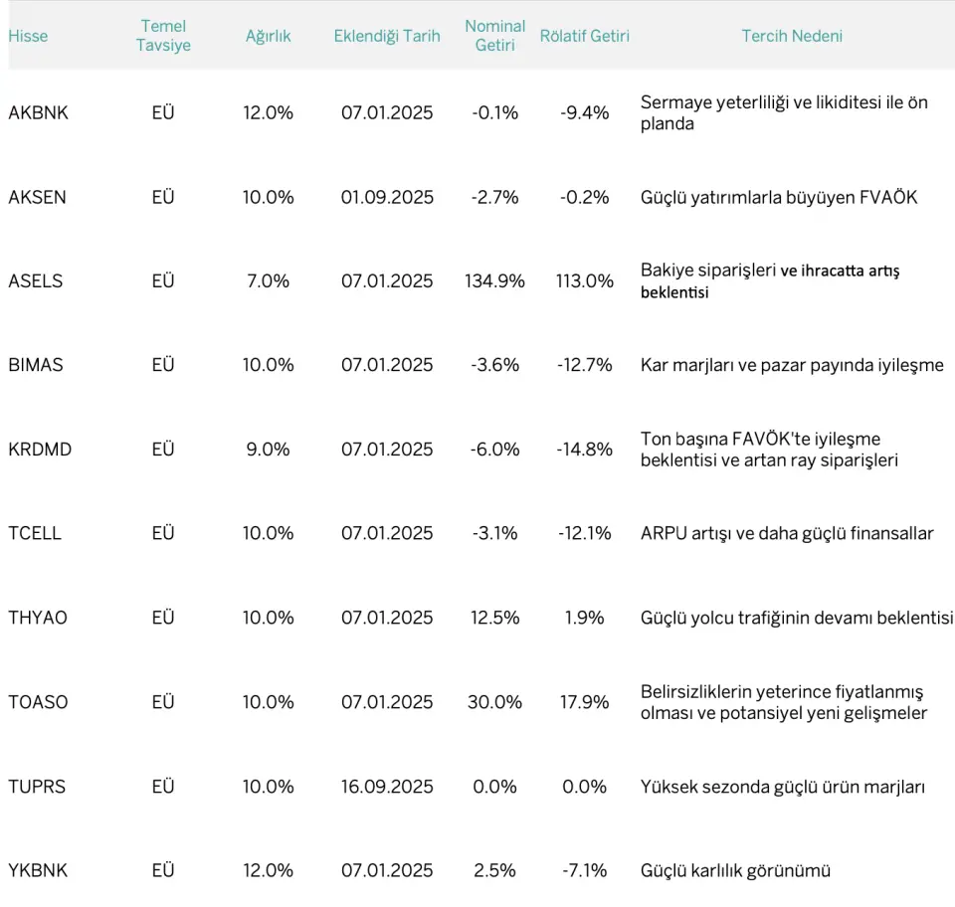Viewport: 955px width, 907px height.
Task: Click the KRDMD ticker symbol
Action: pos(40,450)
